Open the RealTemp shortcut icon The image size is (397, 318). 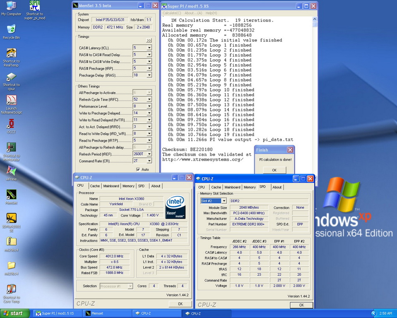pyautogui.click(x=11, y=58)
